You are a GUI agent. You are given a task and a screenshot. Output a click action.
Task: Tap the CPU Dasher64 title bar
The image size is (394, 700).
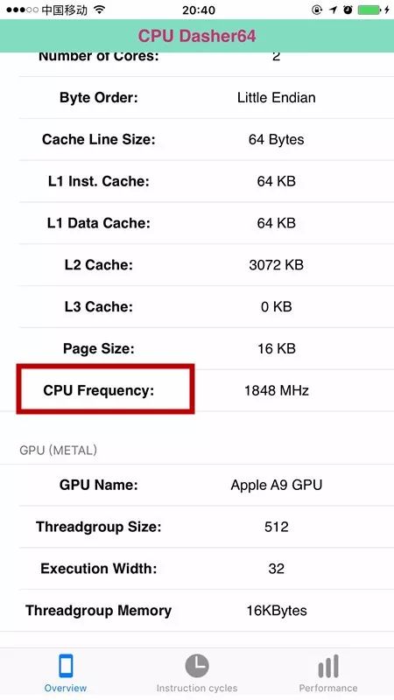[197, 36]
